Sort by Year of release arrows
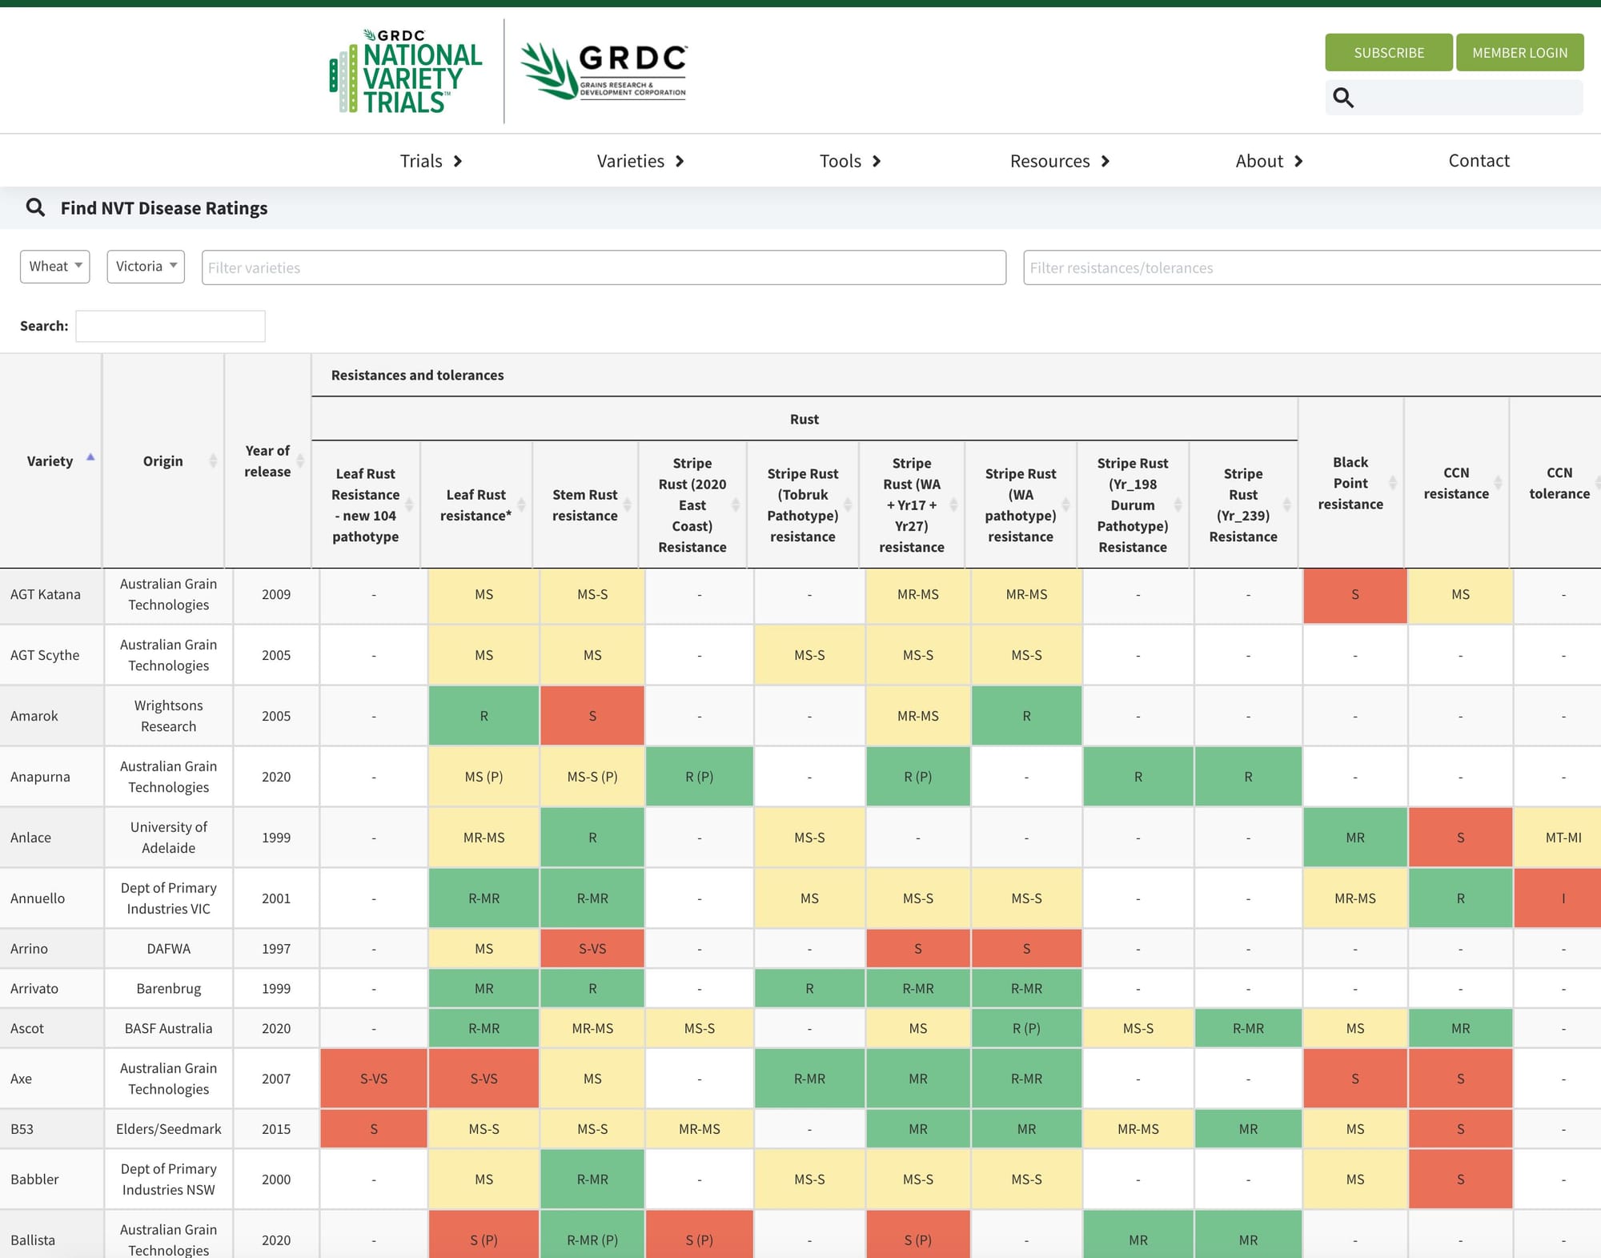Screen dimensions: 1601x1258 pos(300,460)
